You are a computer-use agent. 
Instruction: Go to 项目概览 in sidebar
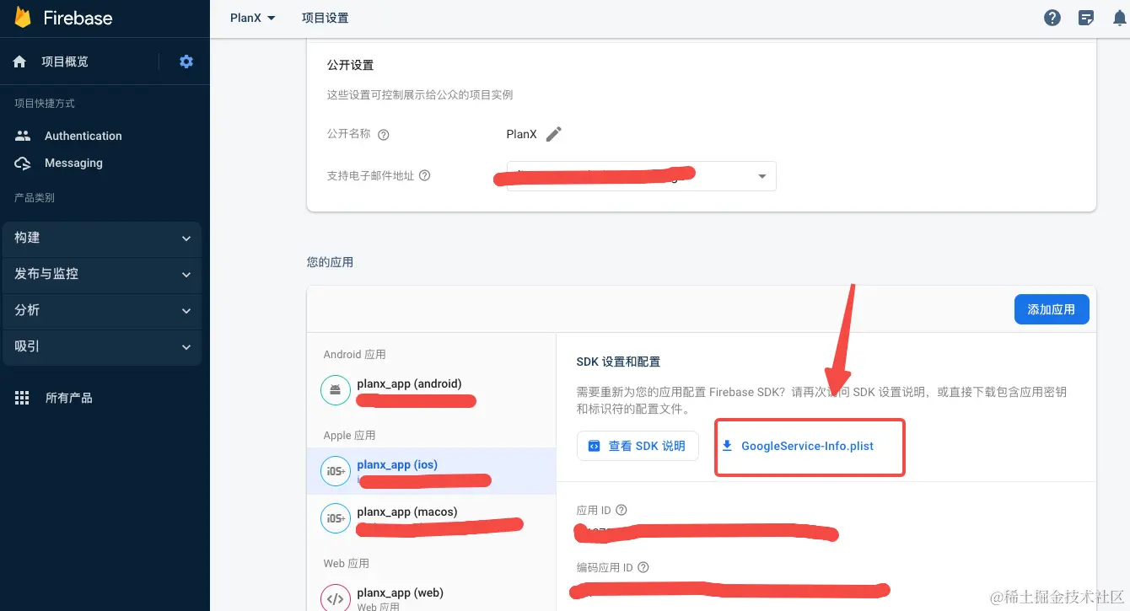65,62
